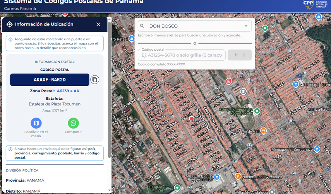Open the A6239 = AK postal zone link
331x194 pixels.
[x=68, y=91]
